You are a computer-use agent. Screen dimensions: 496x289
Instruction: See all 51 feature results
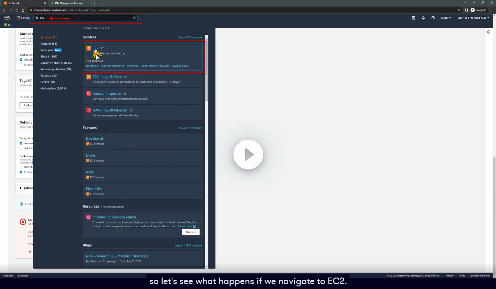(x=190, y=128)
